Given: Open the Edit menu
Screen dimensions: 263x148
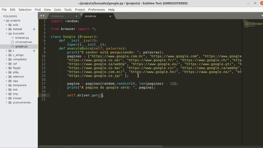Looking at the screenshot, I should click(x=12, y=10).
